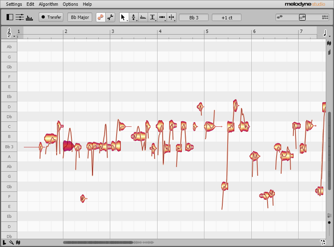334x247 pixels.
Task: Open the main tool sub-menu arrow
Action: tap(128, 21)
